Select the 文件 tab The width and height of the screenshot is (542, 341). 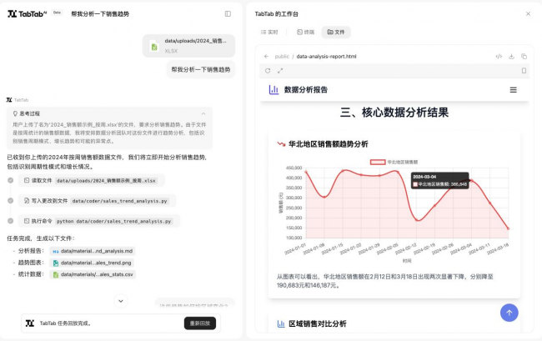pyautogui.click(x=335, y=32)
